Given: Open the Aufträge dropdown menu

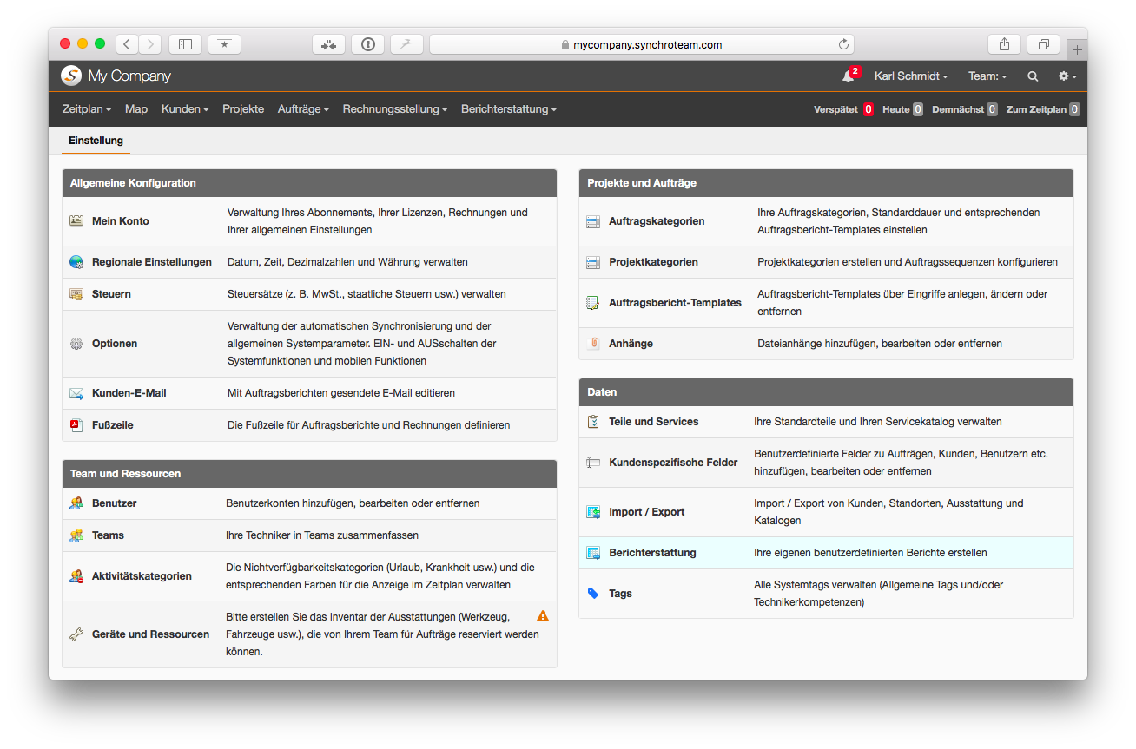Looking at the screenshot, I should pyautogui.click(x=303, y=109).
